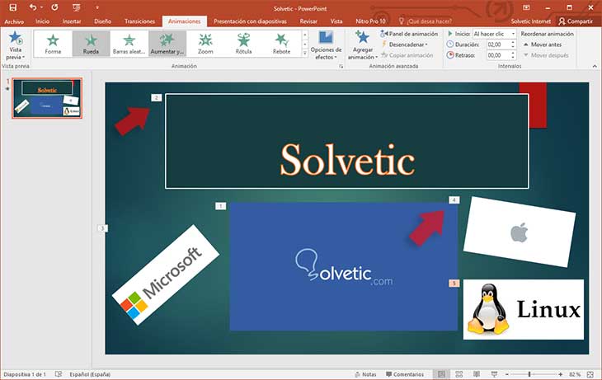
Task: Apply the Forma animation effect
Action: 53,44
